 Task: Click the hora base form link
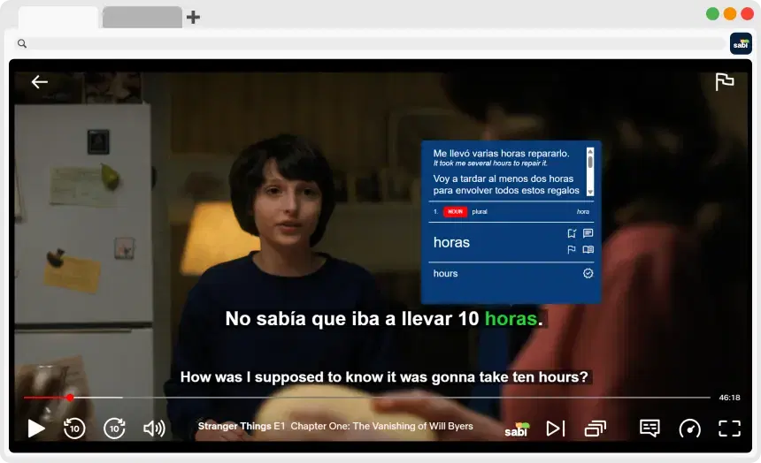coord(583,212)
